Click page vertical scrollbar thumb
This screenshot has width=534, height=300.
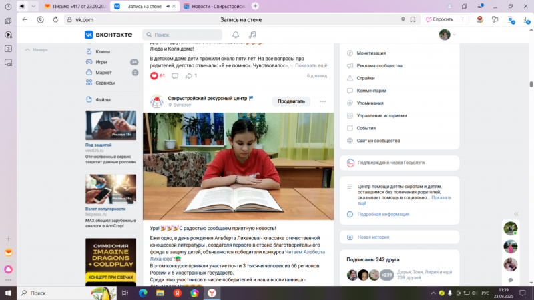pos(531,84)
